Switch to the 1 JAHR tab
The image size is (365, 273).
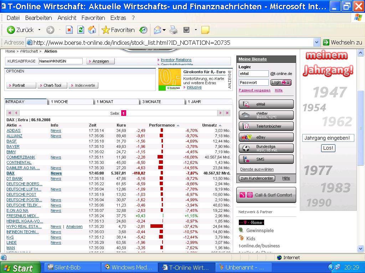(209, 102)
